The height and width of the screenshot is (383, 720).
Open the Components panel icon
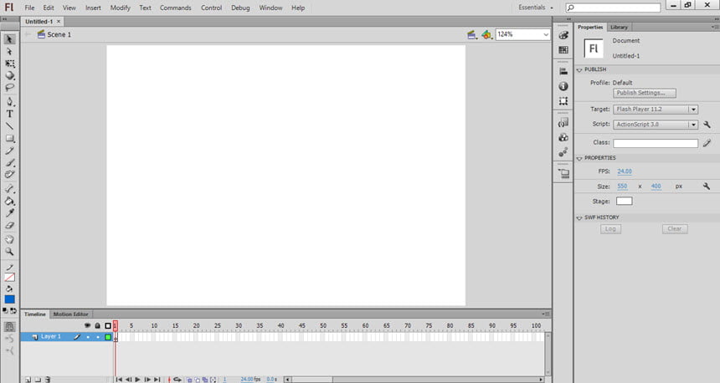(563, 137)
